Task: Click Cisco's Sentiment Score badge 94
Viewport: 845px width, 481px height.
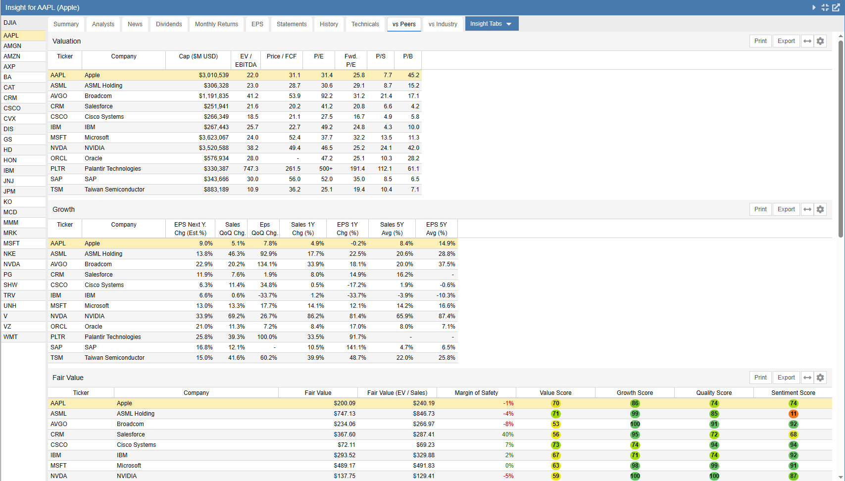Action: point(794,445)
